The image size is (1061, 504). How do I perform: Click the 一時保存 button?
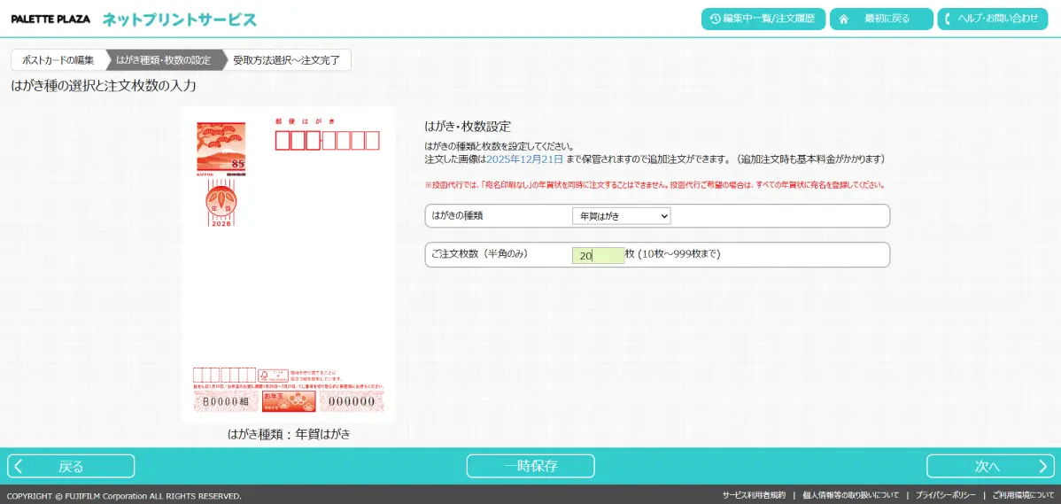[x=530, y=466]
